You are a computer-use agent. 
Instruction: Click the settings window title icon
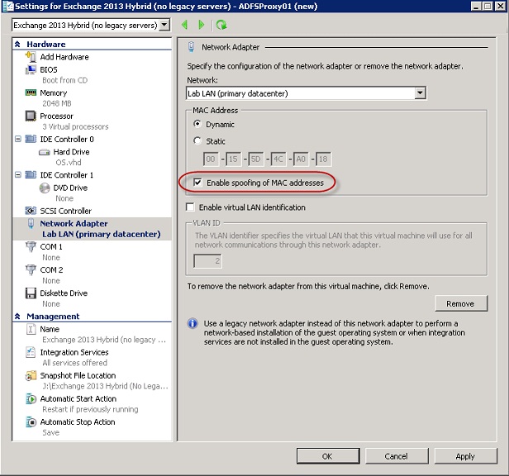point(7,6)
